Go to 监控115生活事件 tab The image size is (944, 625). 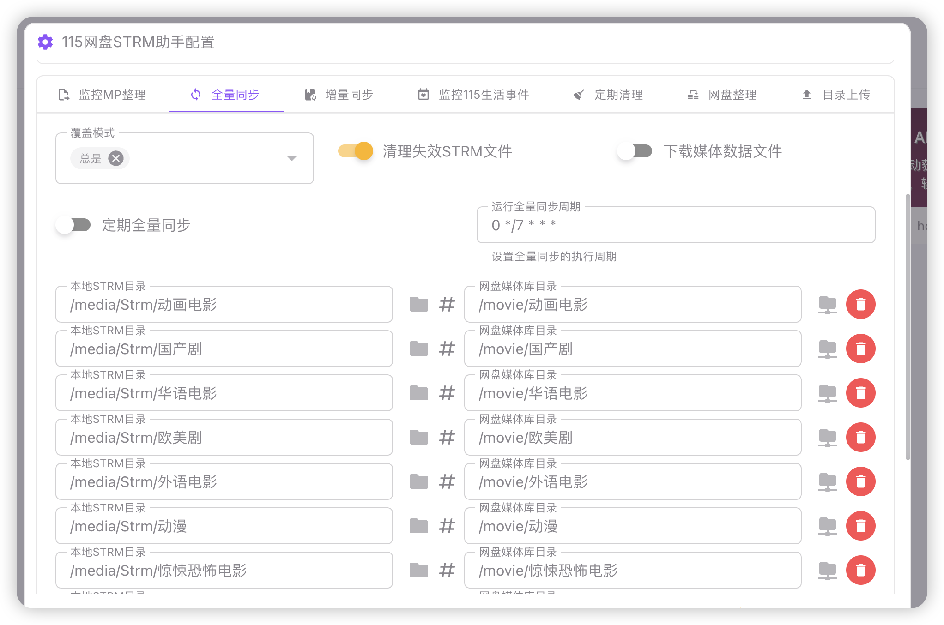point(474,95)
